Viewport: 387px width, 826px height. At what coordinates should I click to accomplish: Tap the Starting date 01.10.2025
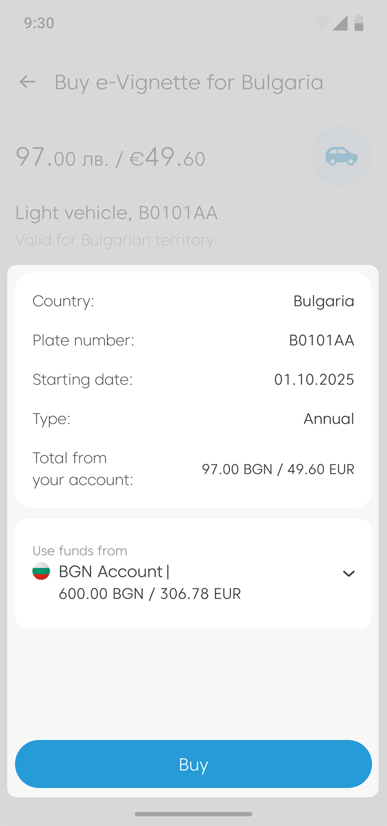point(314,379)
